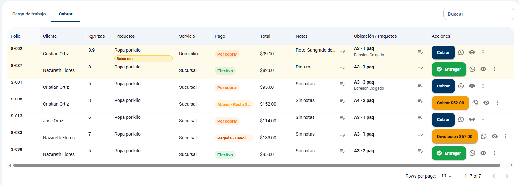519x185 pixels.
Task: View details eye icon for S-038
Action: tap(483, 153)
